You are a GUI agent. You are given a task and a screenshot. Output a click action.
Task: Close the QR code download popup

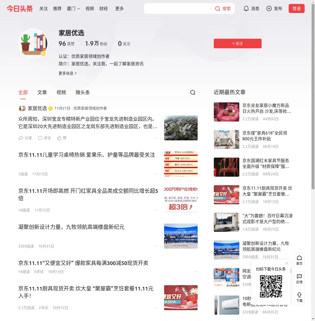287,263
